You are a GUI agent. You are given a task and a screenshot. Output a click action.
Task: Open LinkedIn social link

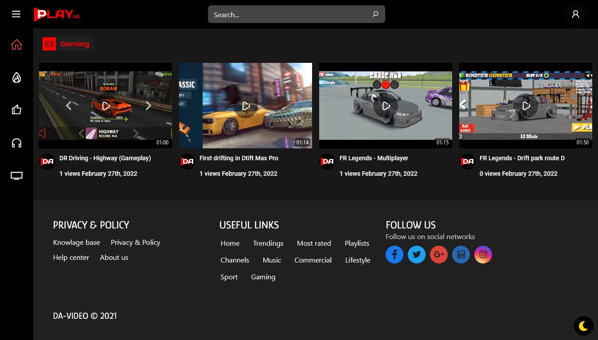pos(461,255)
